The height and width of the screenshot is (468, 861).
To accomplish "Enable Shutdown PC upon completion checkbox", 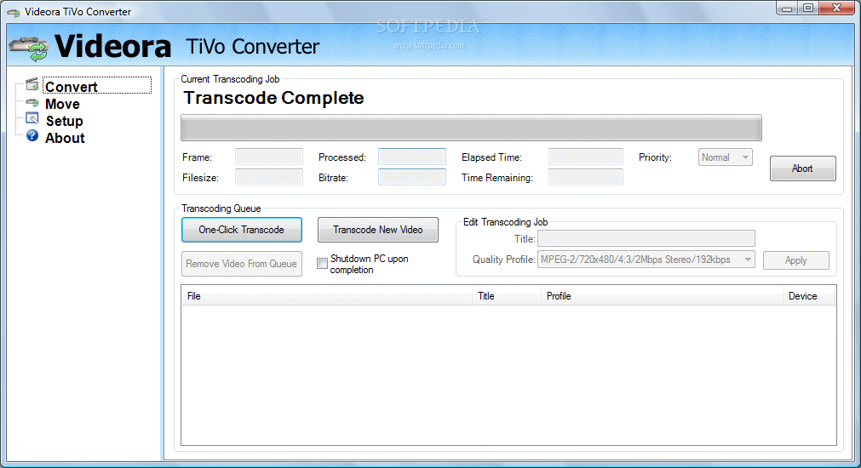I will point(322,263).
